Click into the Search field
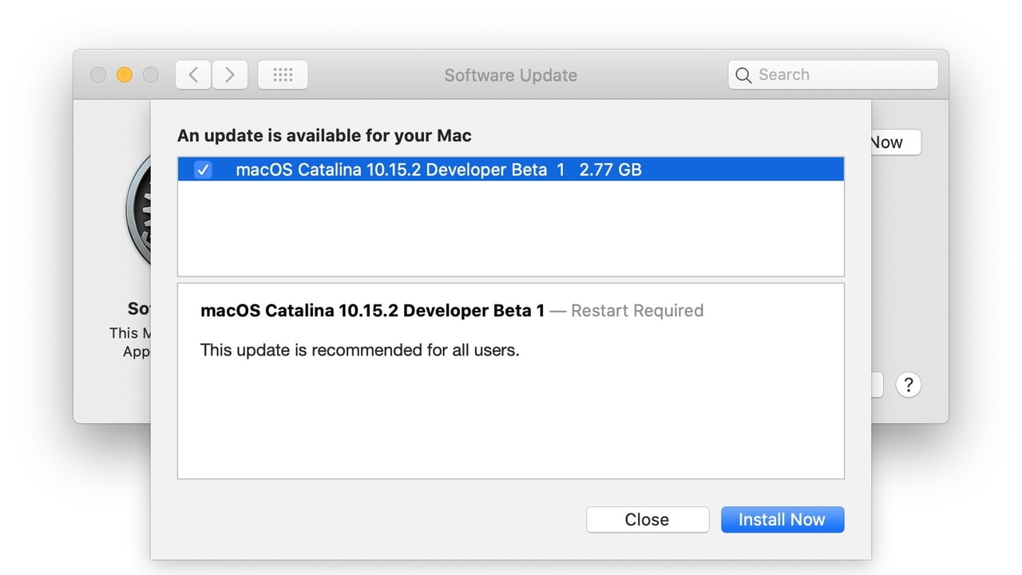 coord(833,75)
